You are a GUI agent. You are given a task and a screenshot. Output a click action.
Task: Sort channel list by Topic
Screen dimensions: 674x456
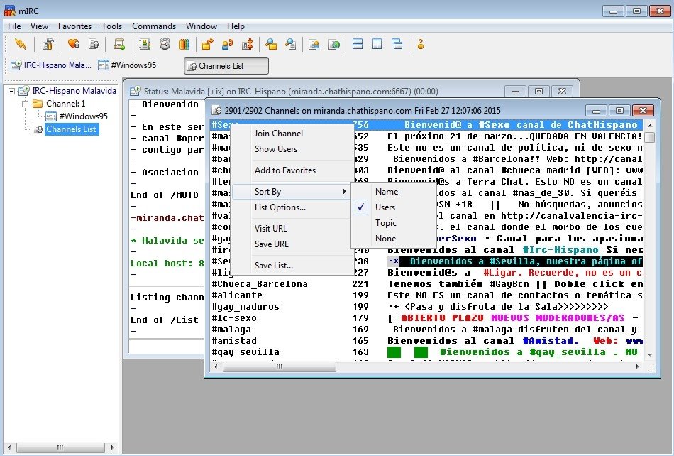[x=394, y=223]
